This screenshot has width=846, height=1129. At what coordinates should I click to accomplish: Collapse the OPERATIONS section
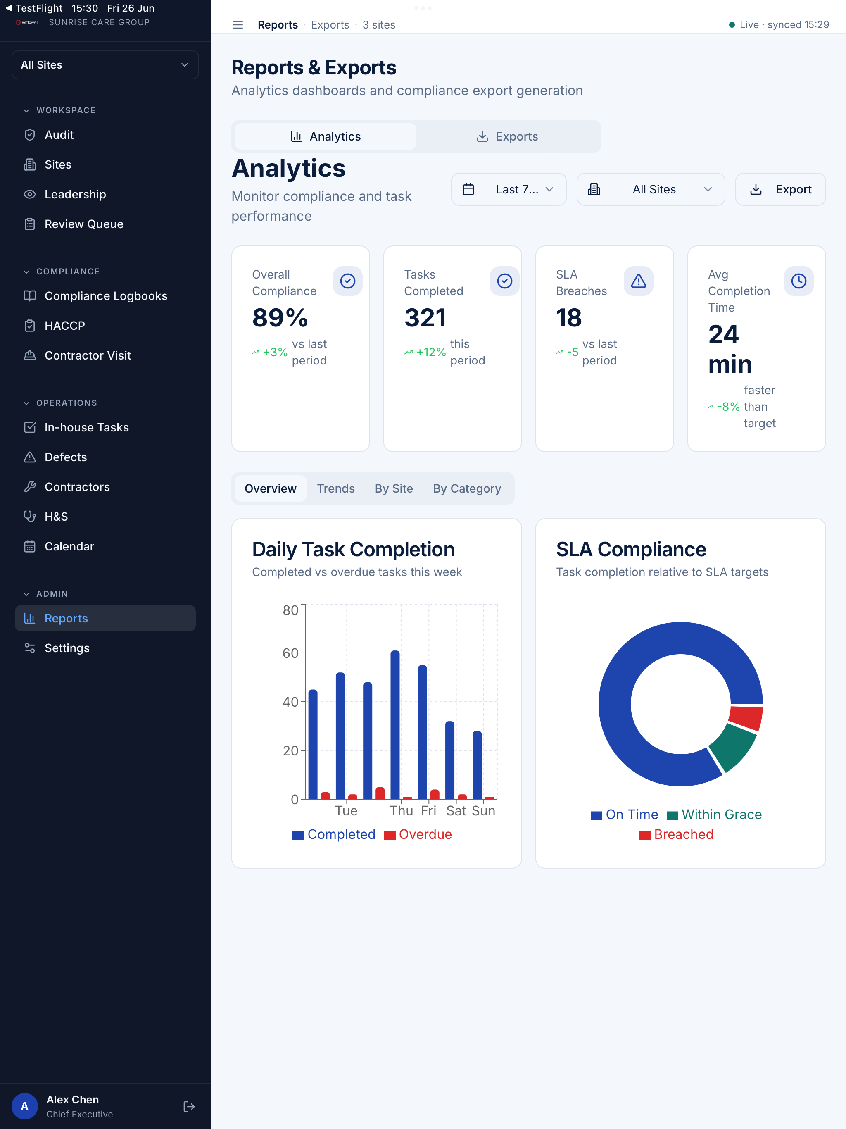pos(60,403)
